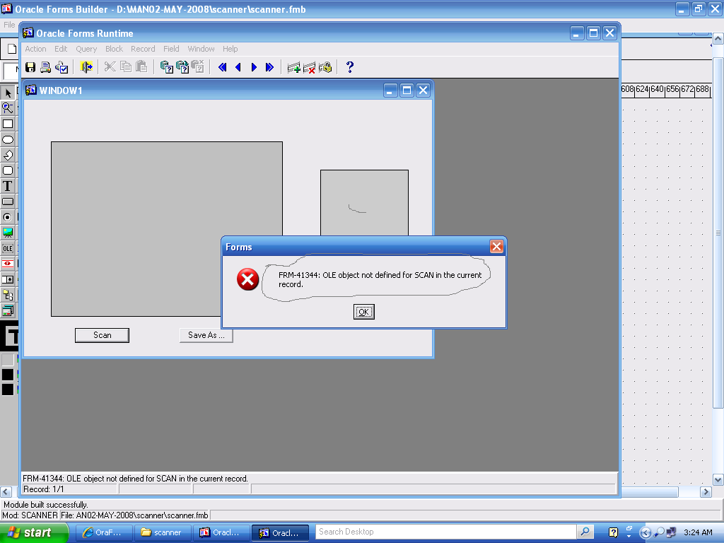
Task: Click the greyed-out Cut scissors icon
Action: point(110,67)
